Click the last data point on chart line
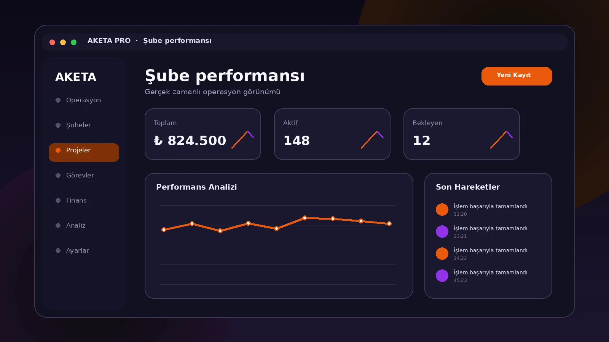Image resolution: width=609 pixels, height=342 pixels. (389, 224)
